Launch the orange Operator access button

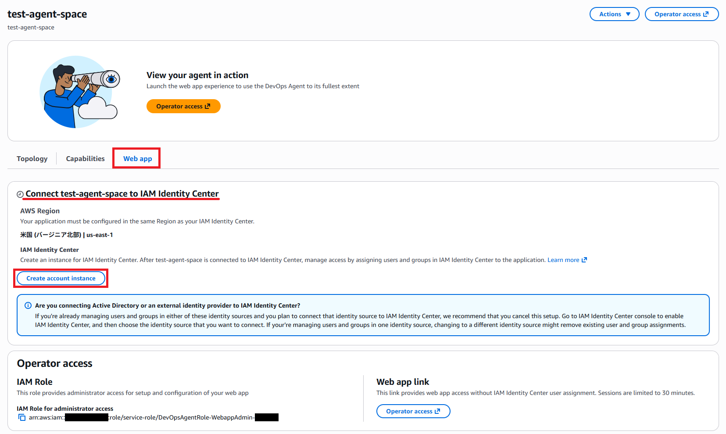pyautogui.click(x=183, y=106)
